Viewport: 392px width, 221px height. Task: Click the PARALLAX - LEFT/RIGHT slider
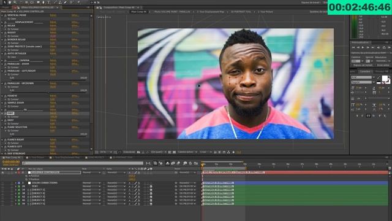pos(48,80)
